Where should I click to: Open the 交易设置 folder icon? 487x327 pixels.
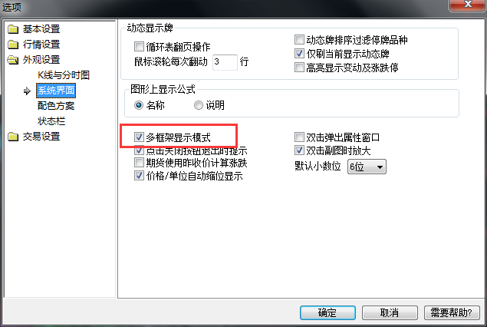click(13, 137)
